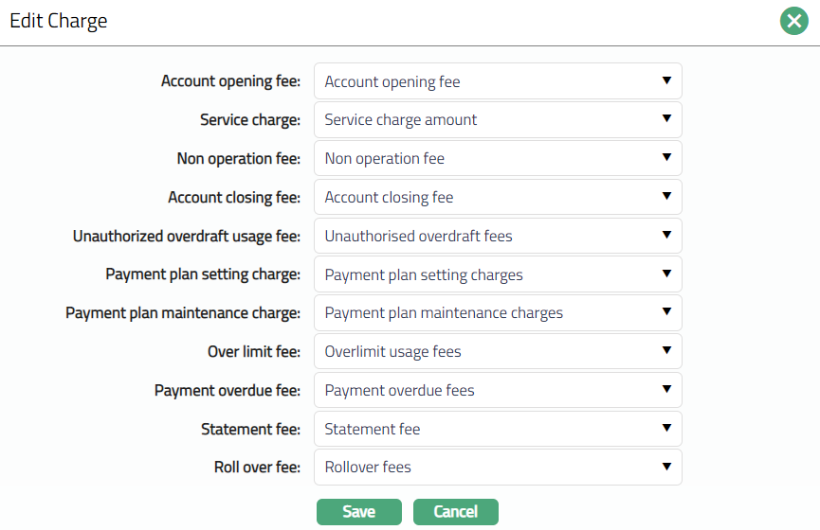
Task: Open Payment plan maintenance charge dropdown
Action: tap(498, 313)
